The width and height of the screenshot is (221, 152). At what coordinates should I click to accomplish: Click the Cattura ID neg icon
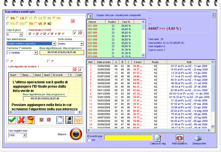pos(158,138)
